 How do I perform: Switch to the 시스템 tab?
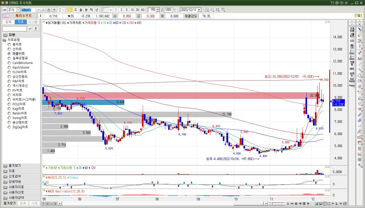[x=33, y=22]
